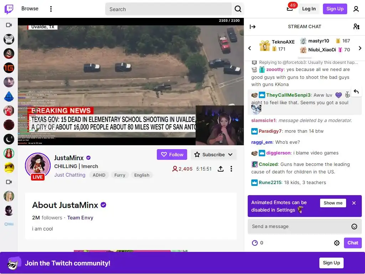
Task: Click the magnifier search button
Action: pyautogui.click(x=238, y=9)
